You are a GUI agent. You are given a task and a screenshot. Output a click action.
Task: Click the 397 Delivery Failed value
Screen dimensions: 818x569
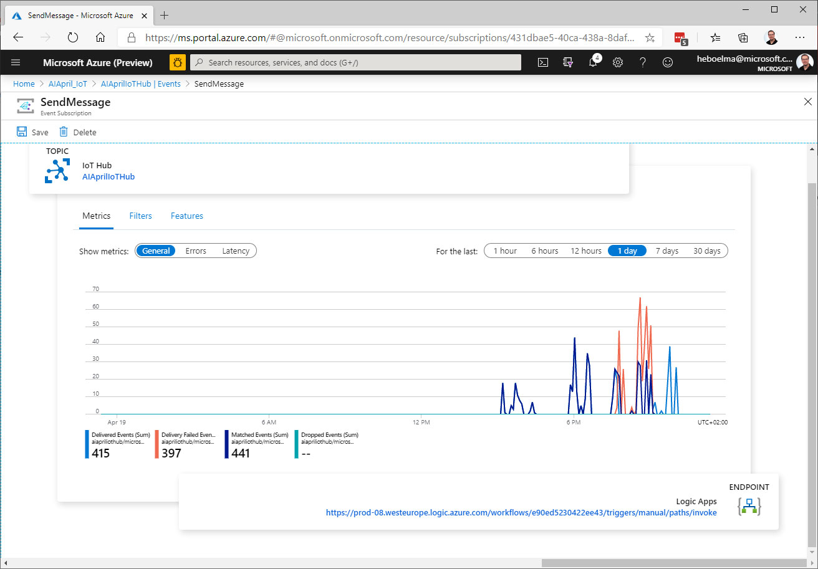171,453
